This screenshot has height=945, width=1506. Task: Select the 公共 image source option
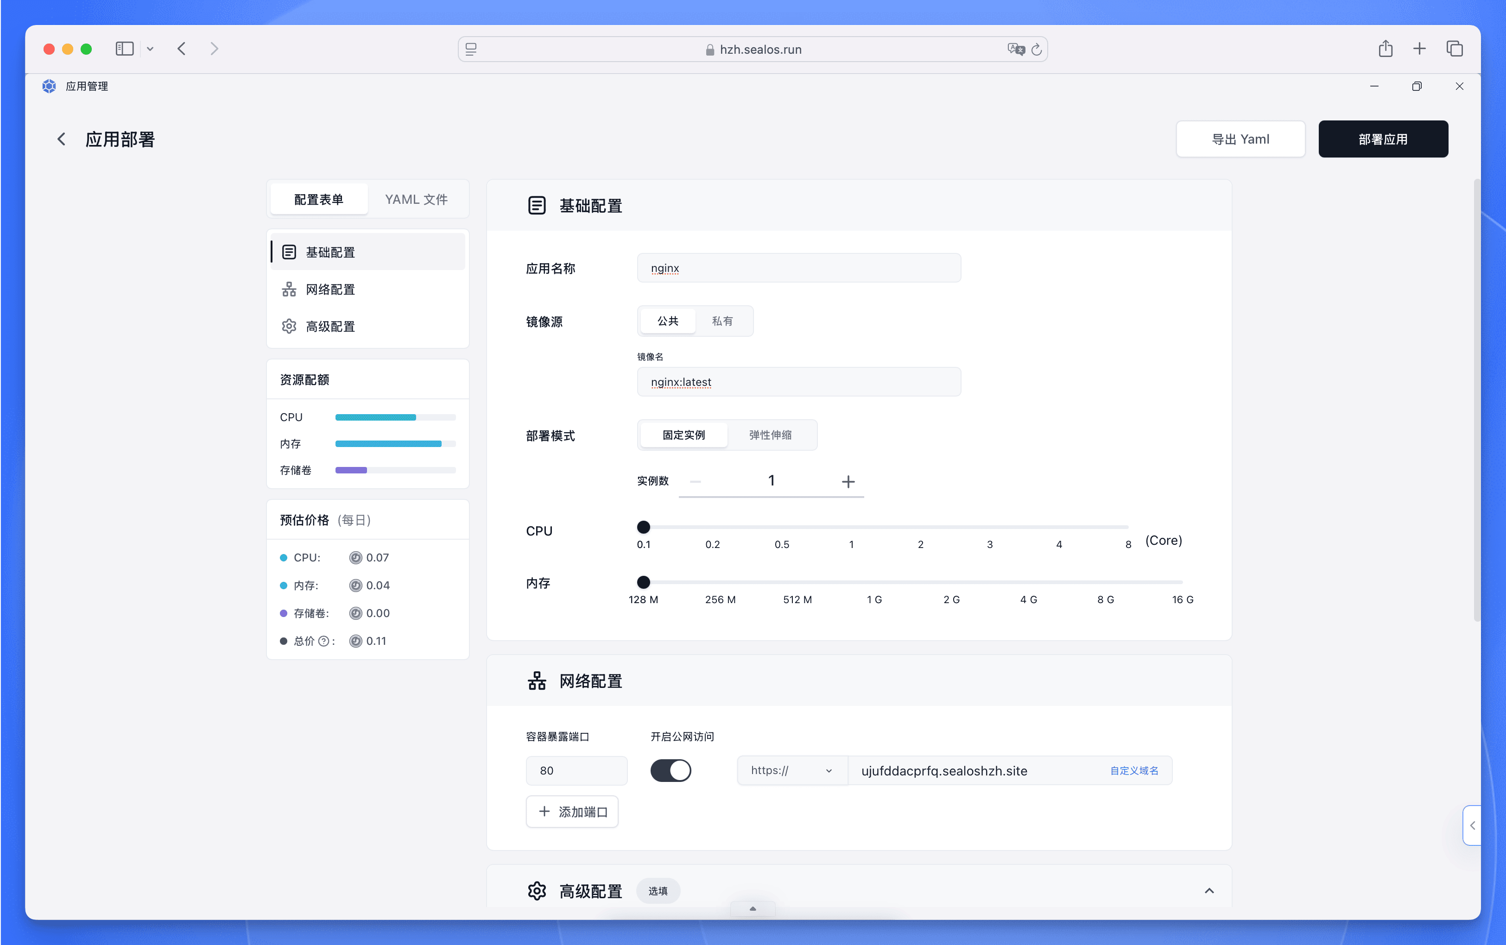(x=668, y=321)
